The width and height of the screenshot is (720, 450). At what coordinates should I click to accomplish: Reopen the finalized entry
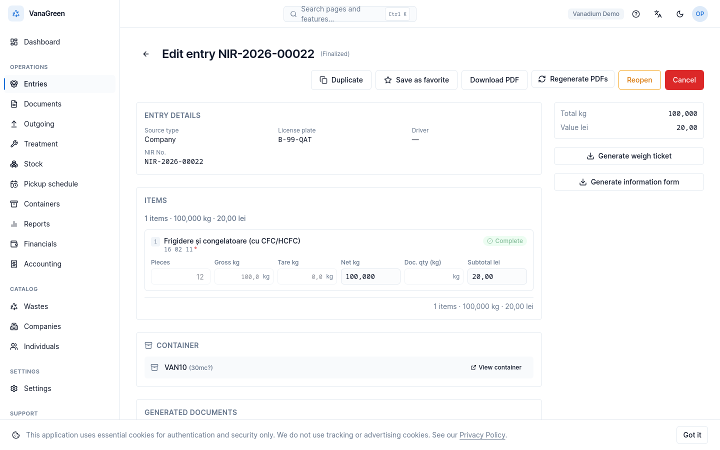(639, 80)
